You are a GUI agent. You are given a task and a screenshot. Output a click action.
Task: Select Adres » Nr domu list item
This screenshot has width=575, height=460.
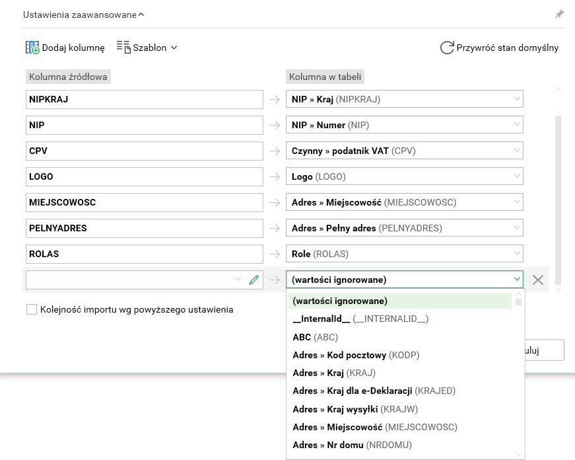pos(352,445)
